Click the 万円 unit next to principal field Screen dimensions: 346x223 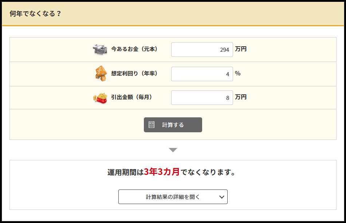click(241, 49)
